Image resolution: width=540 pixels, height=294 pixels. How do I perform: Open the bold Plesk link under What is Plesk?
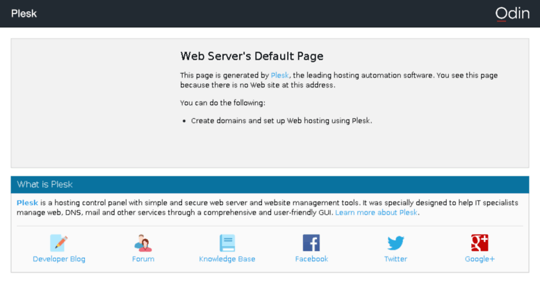tap(27, 203)
